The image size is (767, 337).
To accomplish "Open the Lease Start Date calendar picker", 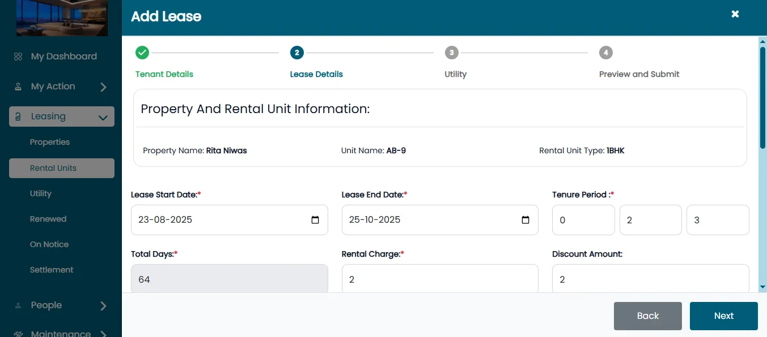I will tap(315, 220).
